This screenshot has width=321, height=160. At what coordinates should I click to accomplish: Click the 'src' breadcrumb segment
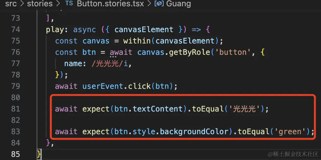(x=11, y=4)
